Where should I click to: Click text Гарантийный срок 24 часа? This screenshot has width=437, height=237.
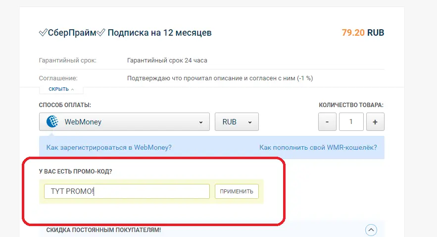[x=167, y=60]
